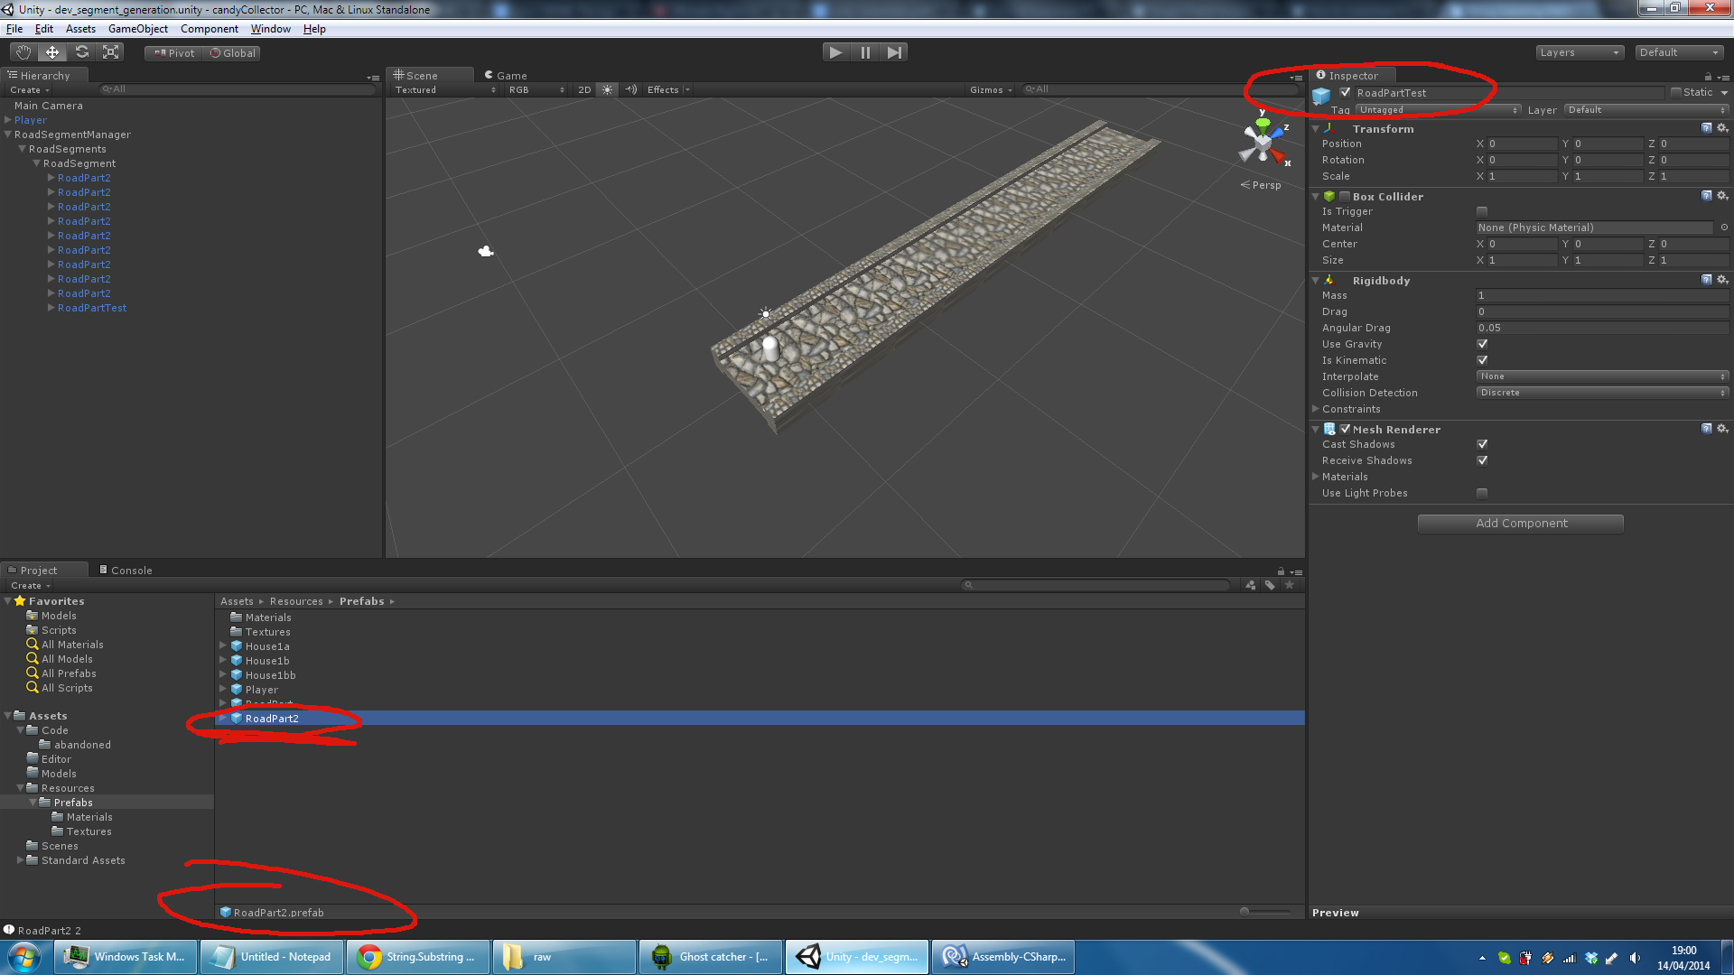Viewport: 1734px width, 975px height.
Task: Click the scene orientation gizmo
Action: pyautogui.click(x=1263, y=143)
